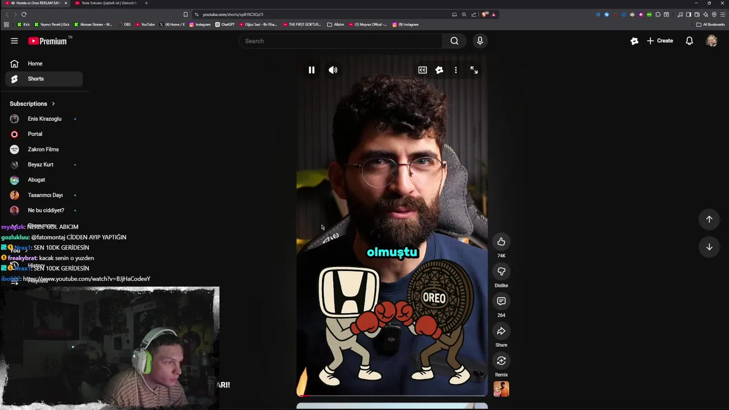Open the notifications bell
The width and height of the screenshot is (729, 410).
tap(689, 41)
